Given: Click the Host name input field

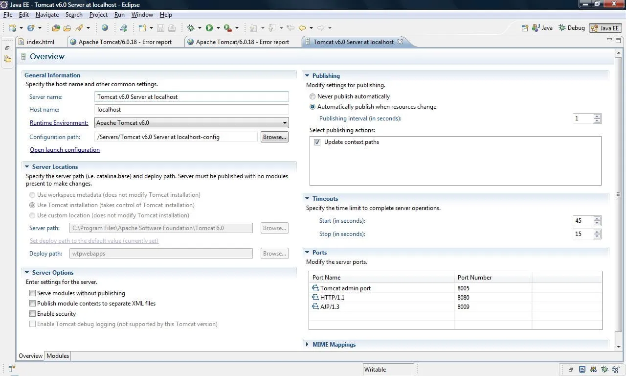Looking at the screenshot, I should coord(191,110).
